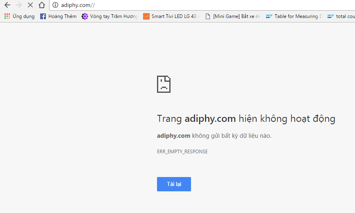Open the [Mini Game] Bắt xe bookmark
This screenshot has height=213, width=355.
click(233, 16)
